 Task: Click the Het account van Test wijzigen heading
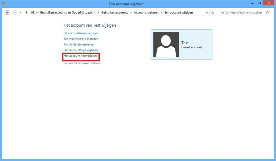click(x=90, y=25)
